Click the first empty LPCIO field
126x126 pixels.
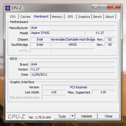40,51
